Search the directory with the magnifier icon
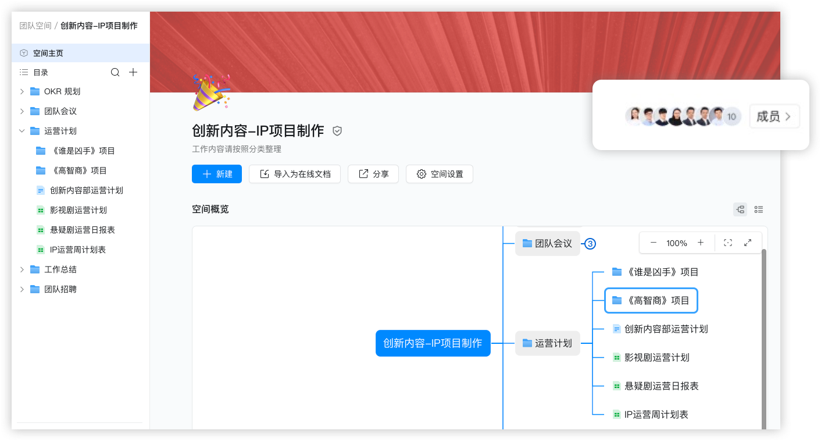 tap(115, 72)
